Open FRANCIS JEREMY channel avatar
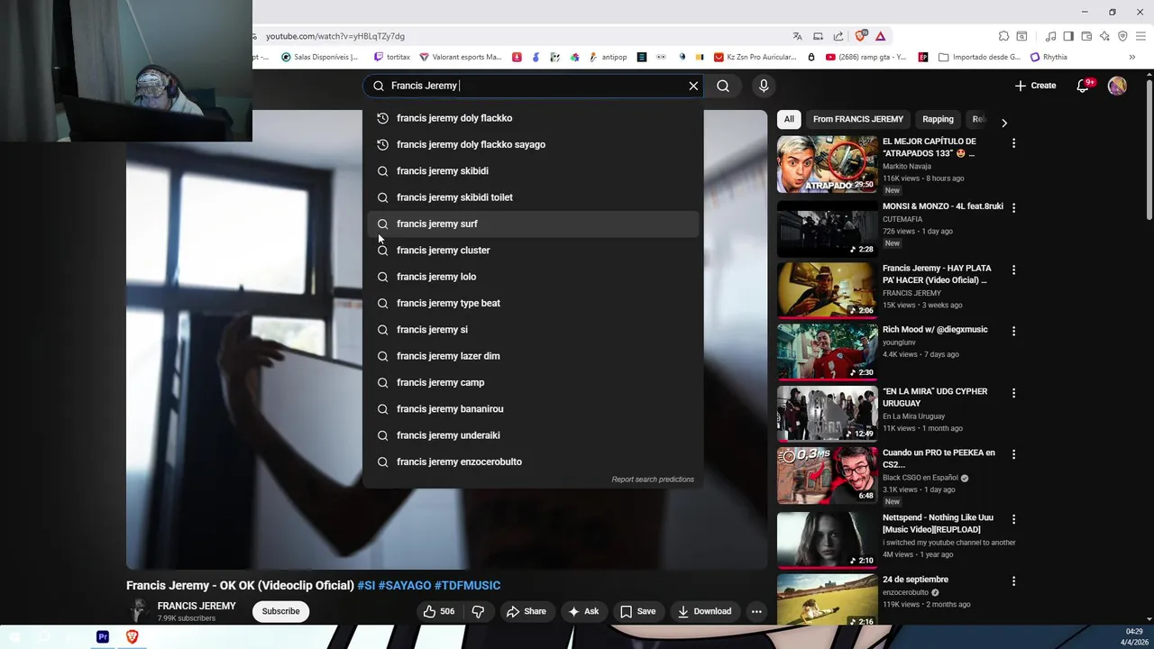The image size is (1154, 649). [x=138, y=611]
